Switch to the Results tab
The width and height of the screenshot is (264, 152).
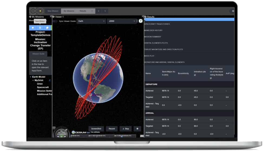point(83,11)
